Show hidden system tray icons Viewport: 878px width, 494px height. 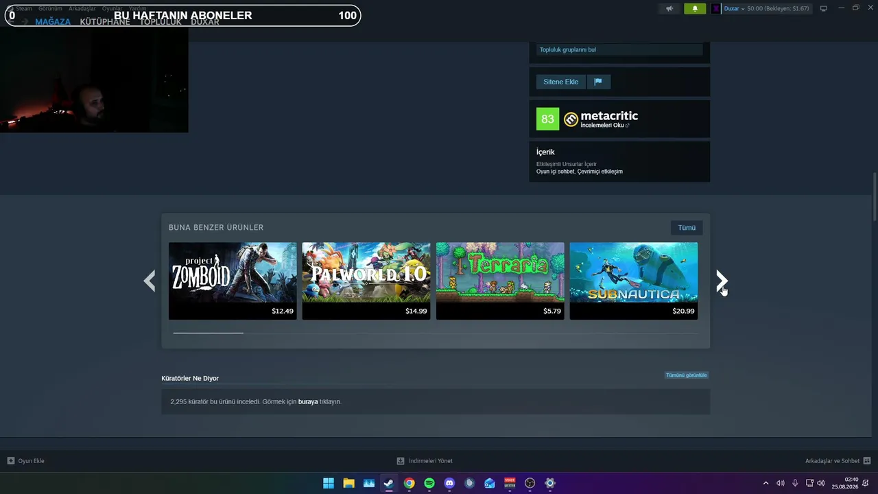tap(766, 483)
